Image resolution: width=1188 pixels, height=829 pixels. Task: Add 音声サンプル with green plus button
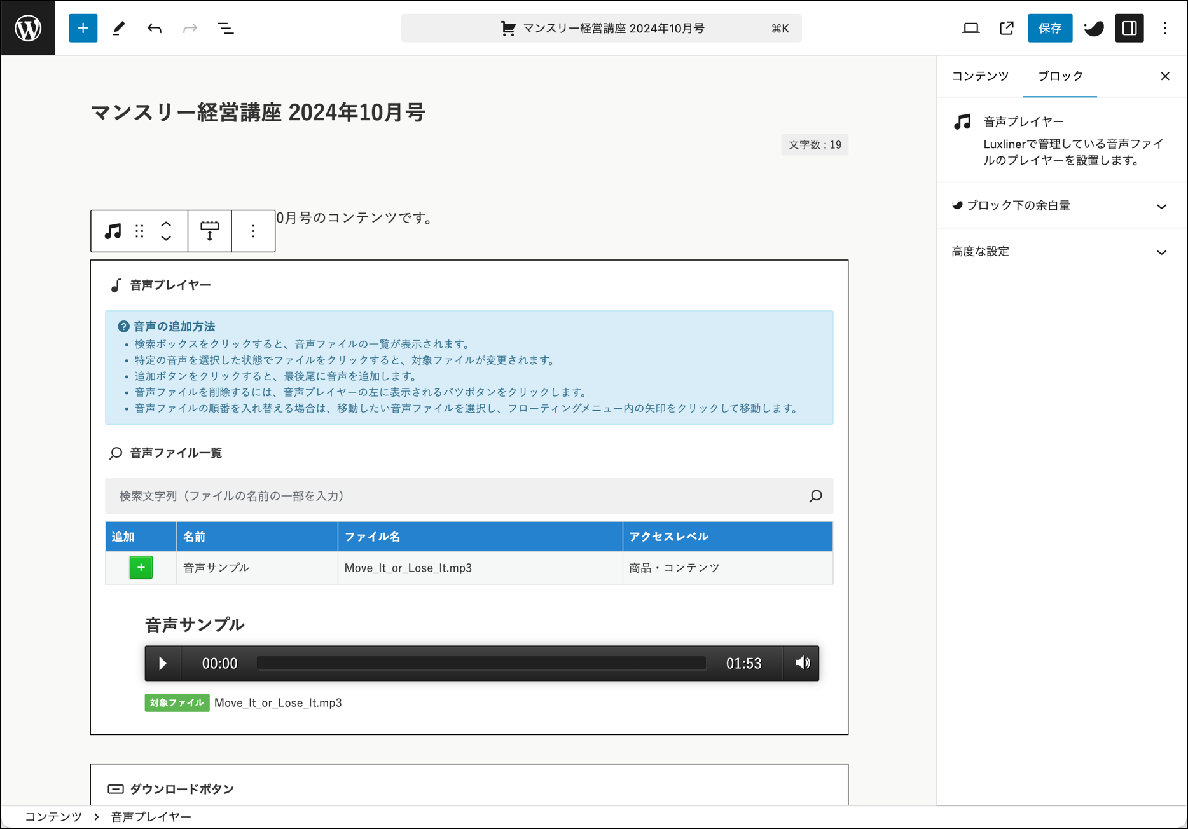click(x=141, y=567)
